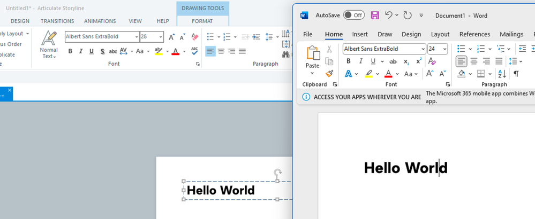Click the Paste button in Word
This screenshot has width=535, height=219.
[x=312, y=58]
